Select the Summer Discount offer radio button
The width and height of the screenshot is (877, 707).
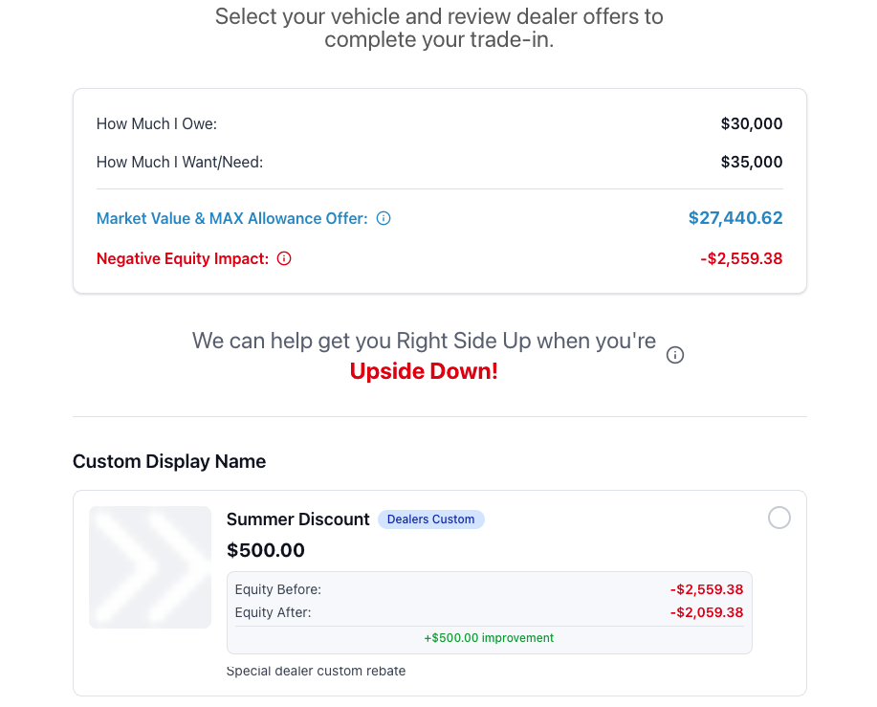779,518
